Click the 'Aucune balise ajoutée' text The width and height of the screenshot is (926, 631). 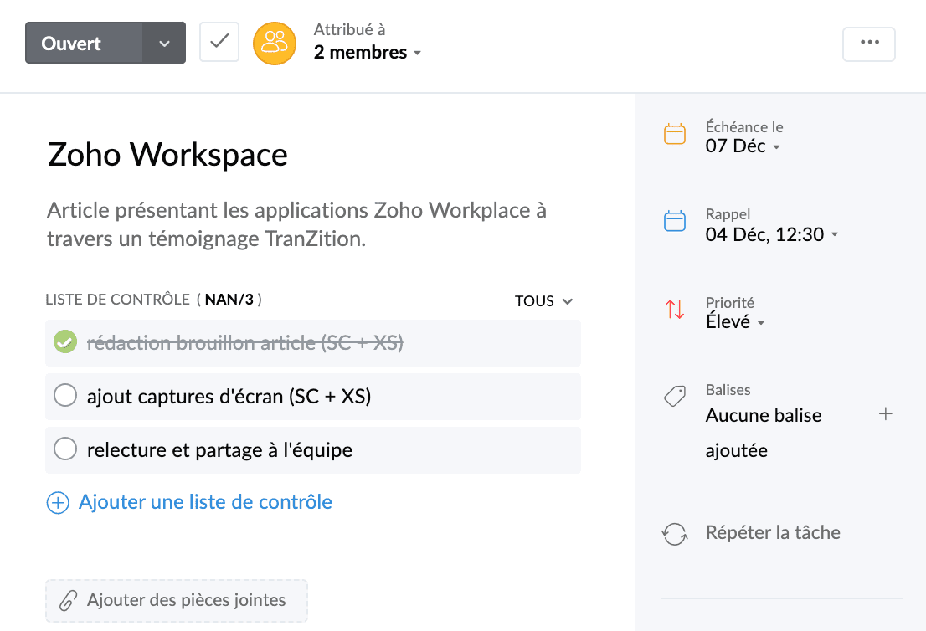763,433
